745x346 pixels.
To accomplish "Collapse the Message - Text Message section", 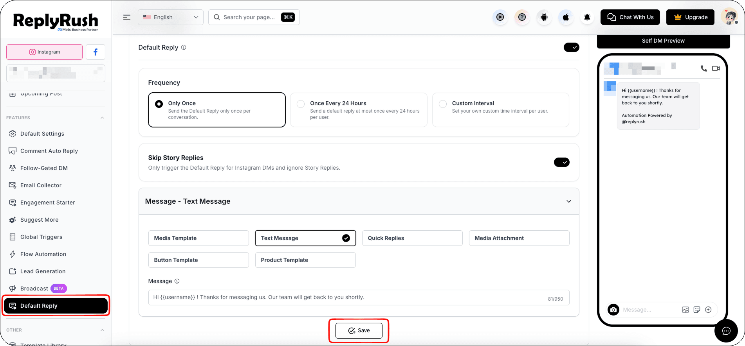I will coord(569,201).
